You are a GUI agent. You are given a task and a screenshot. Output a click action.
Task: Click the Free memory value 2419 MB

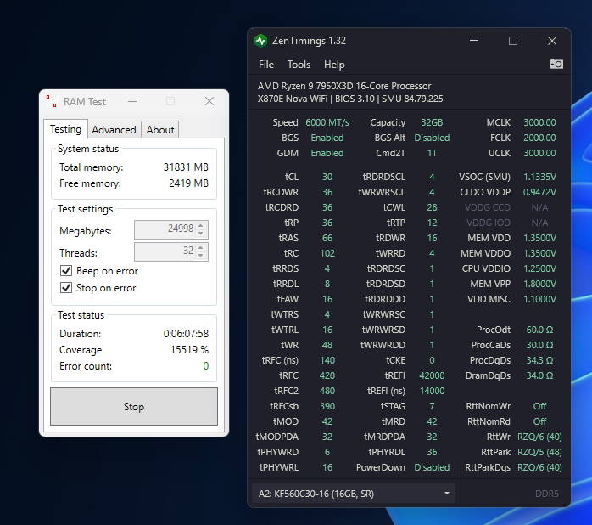point(188,183)
